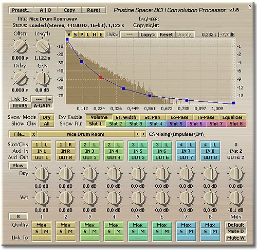257x251 pixels.
Task: Switch to the St. Pan envelope tab
Action: pos(153,117)
